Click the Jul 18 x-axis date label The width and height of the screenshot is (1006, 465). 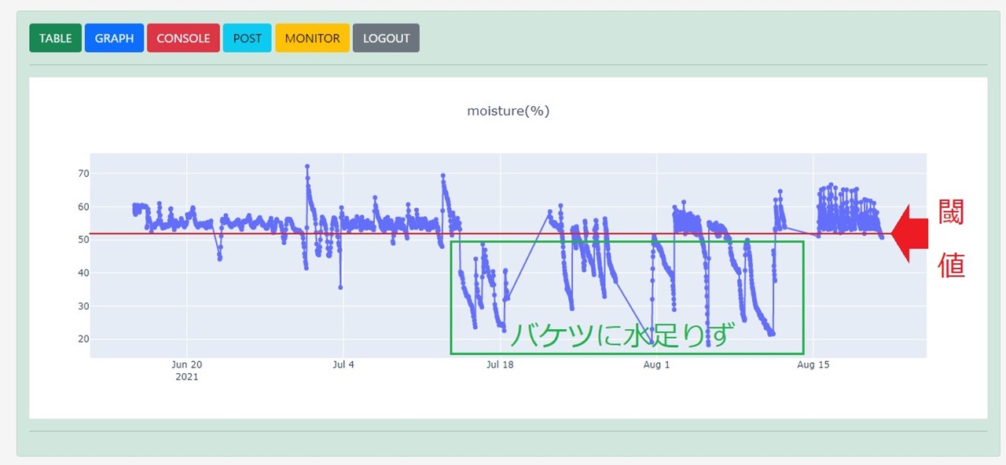[500, 364]
